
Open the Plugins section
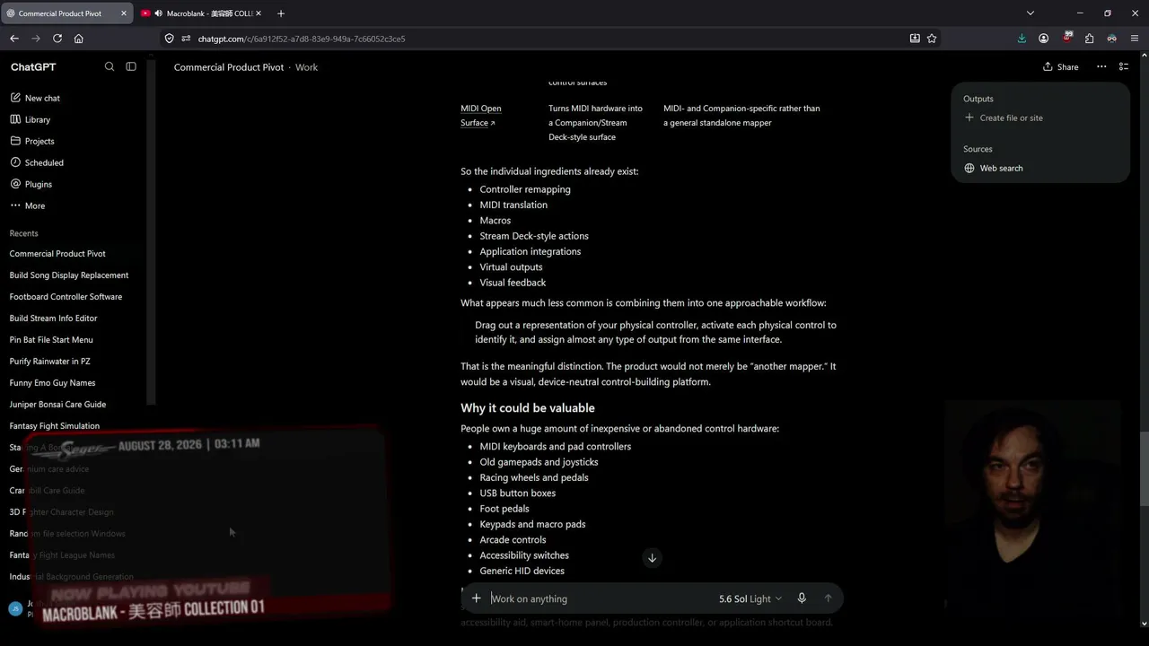(x=39, y=184)
